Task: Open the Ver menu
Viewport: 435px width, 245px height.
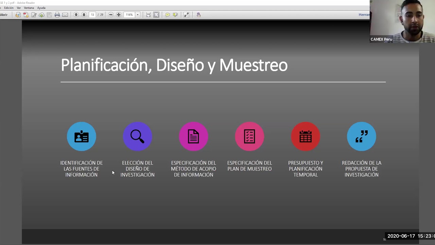Action: coord(19,8)
